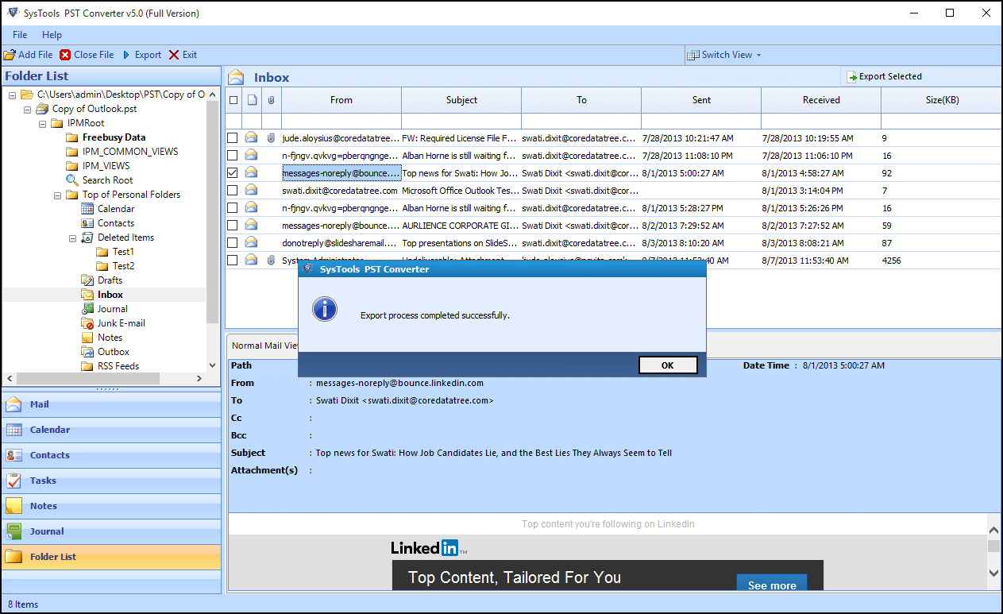Image resolution: width=1003 pixels, height=614 pixels.
Task: Click the attachment paperclip column header
Action: (x=271, y=100)
